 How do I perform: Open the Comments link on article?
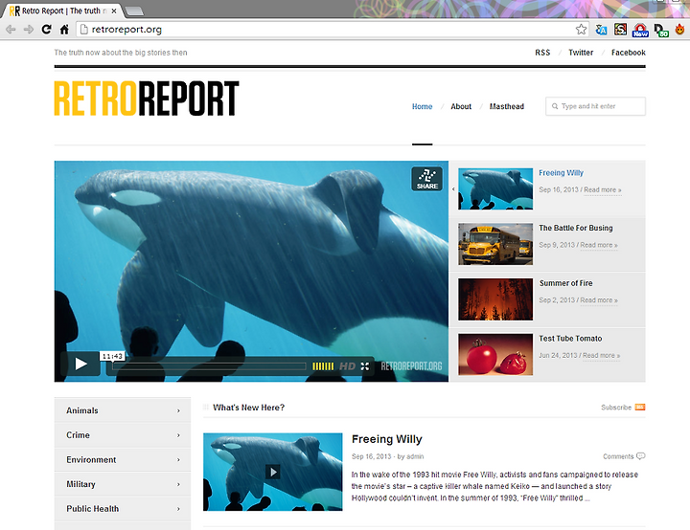point(618,456)
